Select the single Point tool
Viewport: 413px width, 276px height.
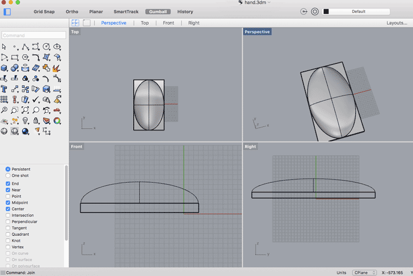[15, 47]
